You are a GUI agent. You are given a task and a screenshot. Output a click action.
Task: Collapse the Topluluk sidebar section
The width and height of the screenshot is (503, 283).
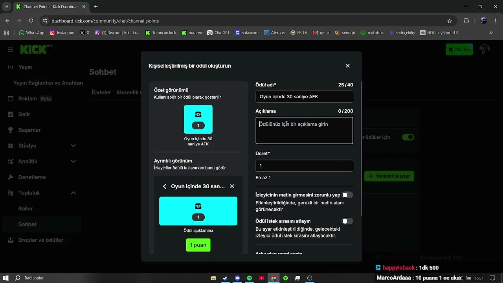73,193
